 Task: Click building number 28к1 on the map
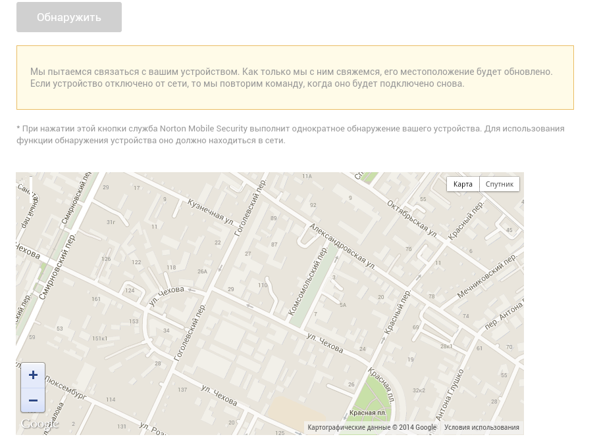click(x=446, y=346)
